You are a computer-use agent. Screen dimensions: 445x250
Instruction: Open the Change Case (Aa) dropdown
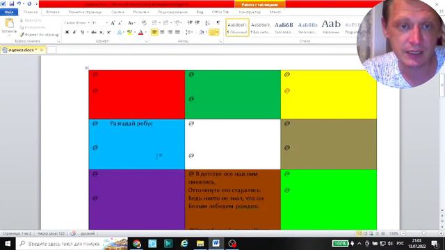[131, 23]
